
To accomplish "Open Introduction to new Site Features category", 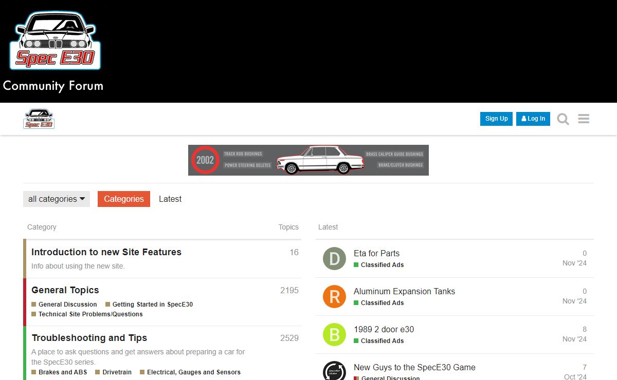I will click(106, 252).
